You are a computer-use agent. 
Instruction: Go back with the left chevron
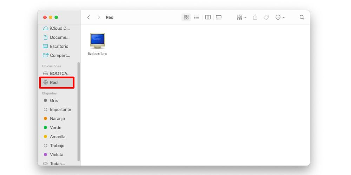click(89, 17)
